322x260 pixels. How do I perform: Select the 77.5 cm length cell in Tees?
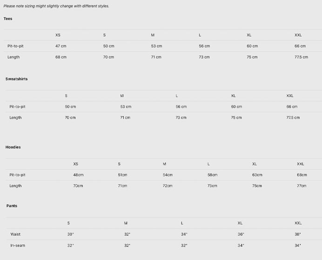[x=301, y=57]
